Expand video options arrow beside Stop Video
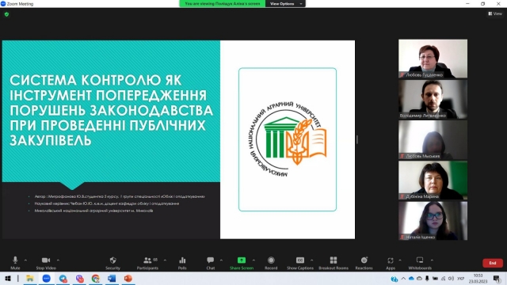 click(x=58, y=260)
